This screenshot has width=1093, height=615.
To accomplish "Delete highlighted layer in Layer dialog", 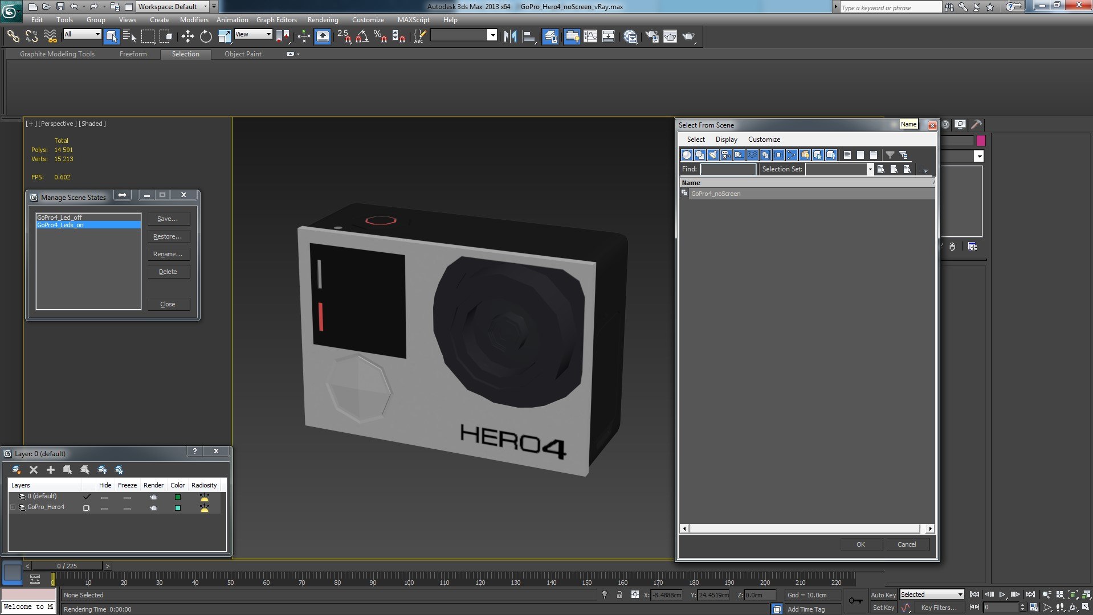I will (x=34, y=469).
